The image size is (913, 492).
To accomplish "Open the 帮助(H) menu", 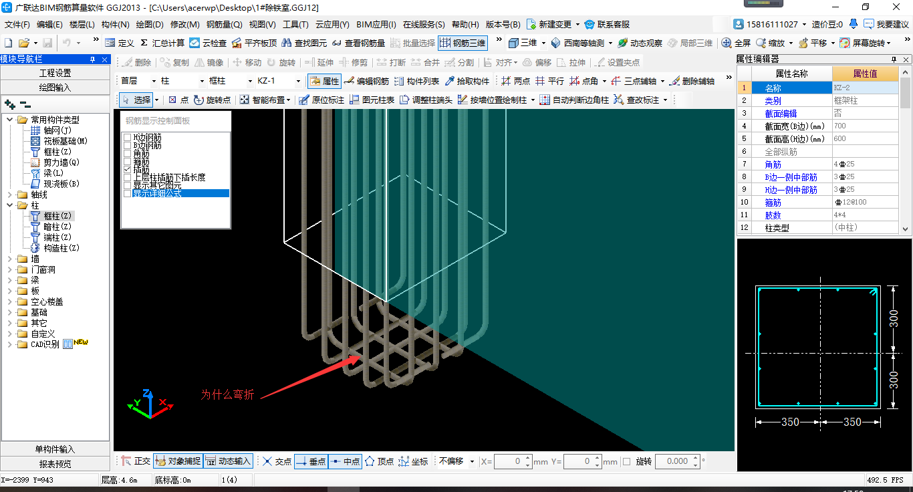I will click(x=465, y=25).
